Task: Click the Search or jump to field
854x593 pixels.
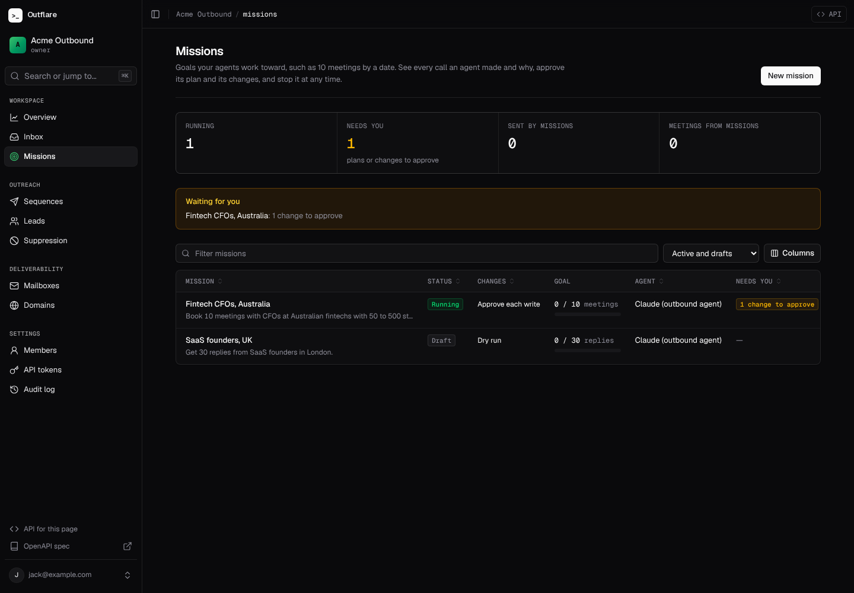Action: pyautogui.click(x=71, y=76)
